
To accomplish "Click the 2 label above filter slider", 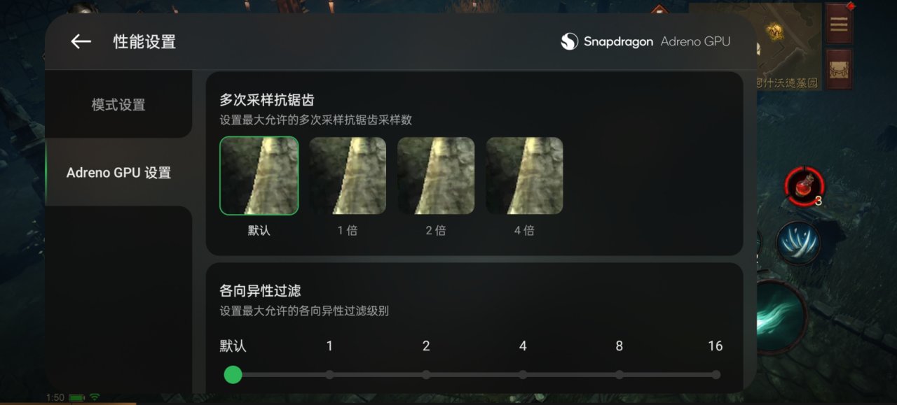I will (x=426, y=346).
